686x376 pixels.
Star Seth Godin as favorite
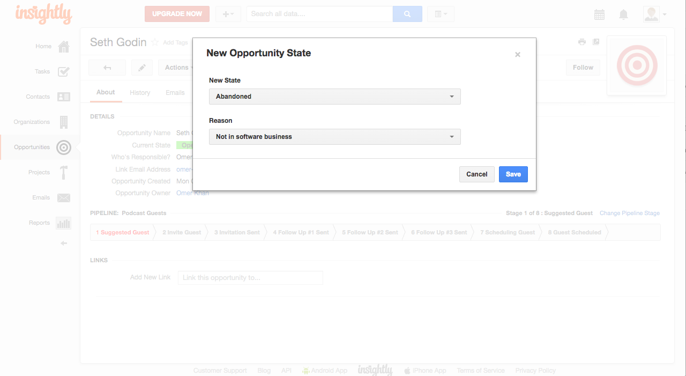155,42
